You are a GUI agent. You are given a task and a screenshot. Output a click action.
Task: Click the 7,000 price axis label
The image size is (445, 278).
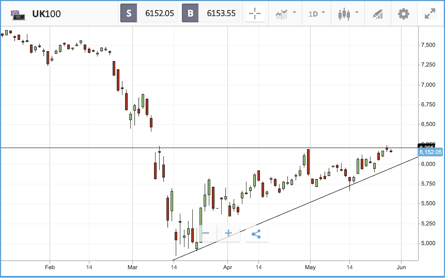point(428,85)
